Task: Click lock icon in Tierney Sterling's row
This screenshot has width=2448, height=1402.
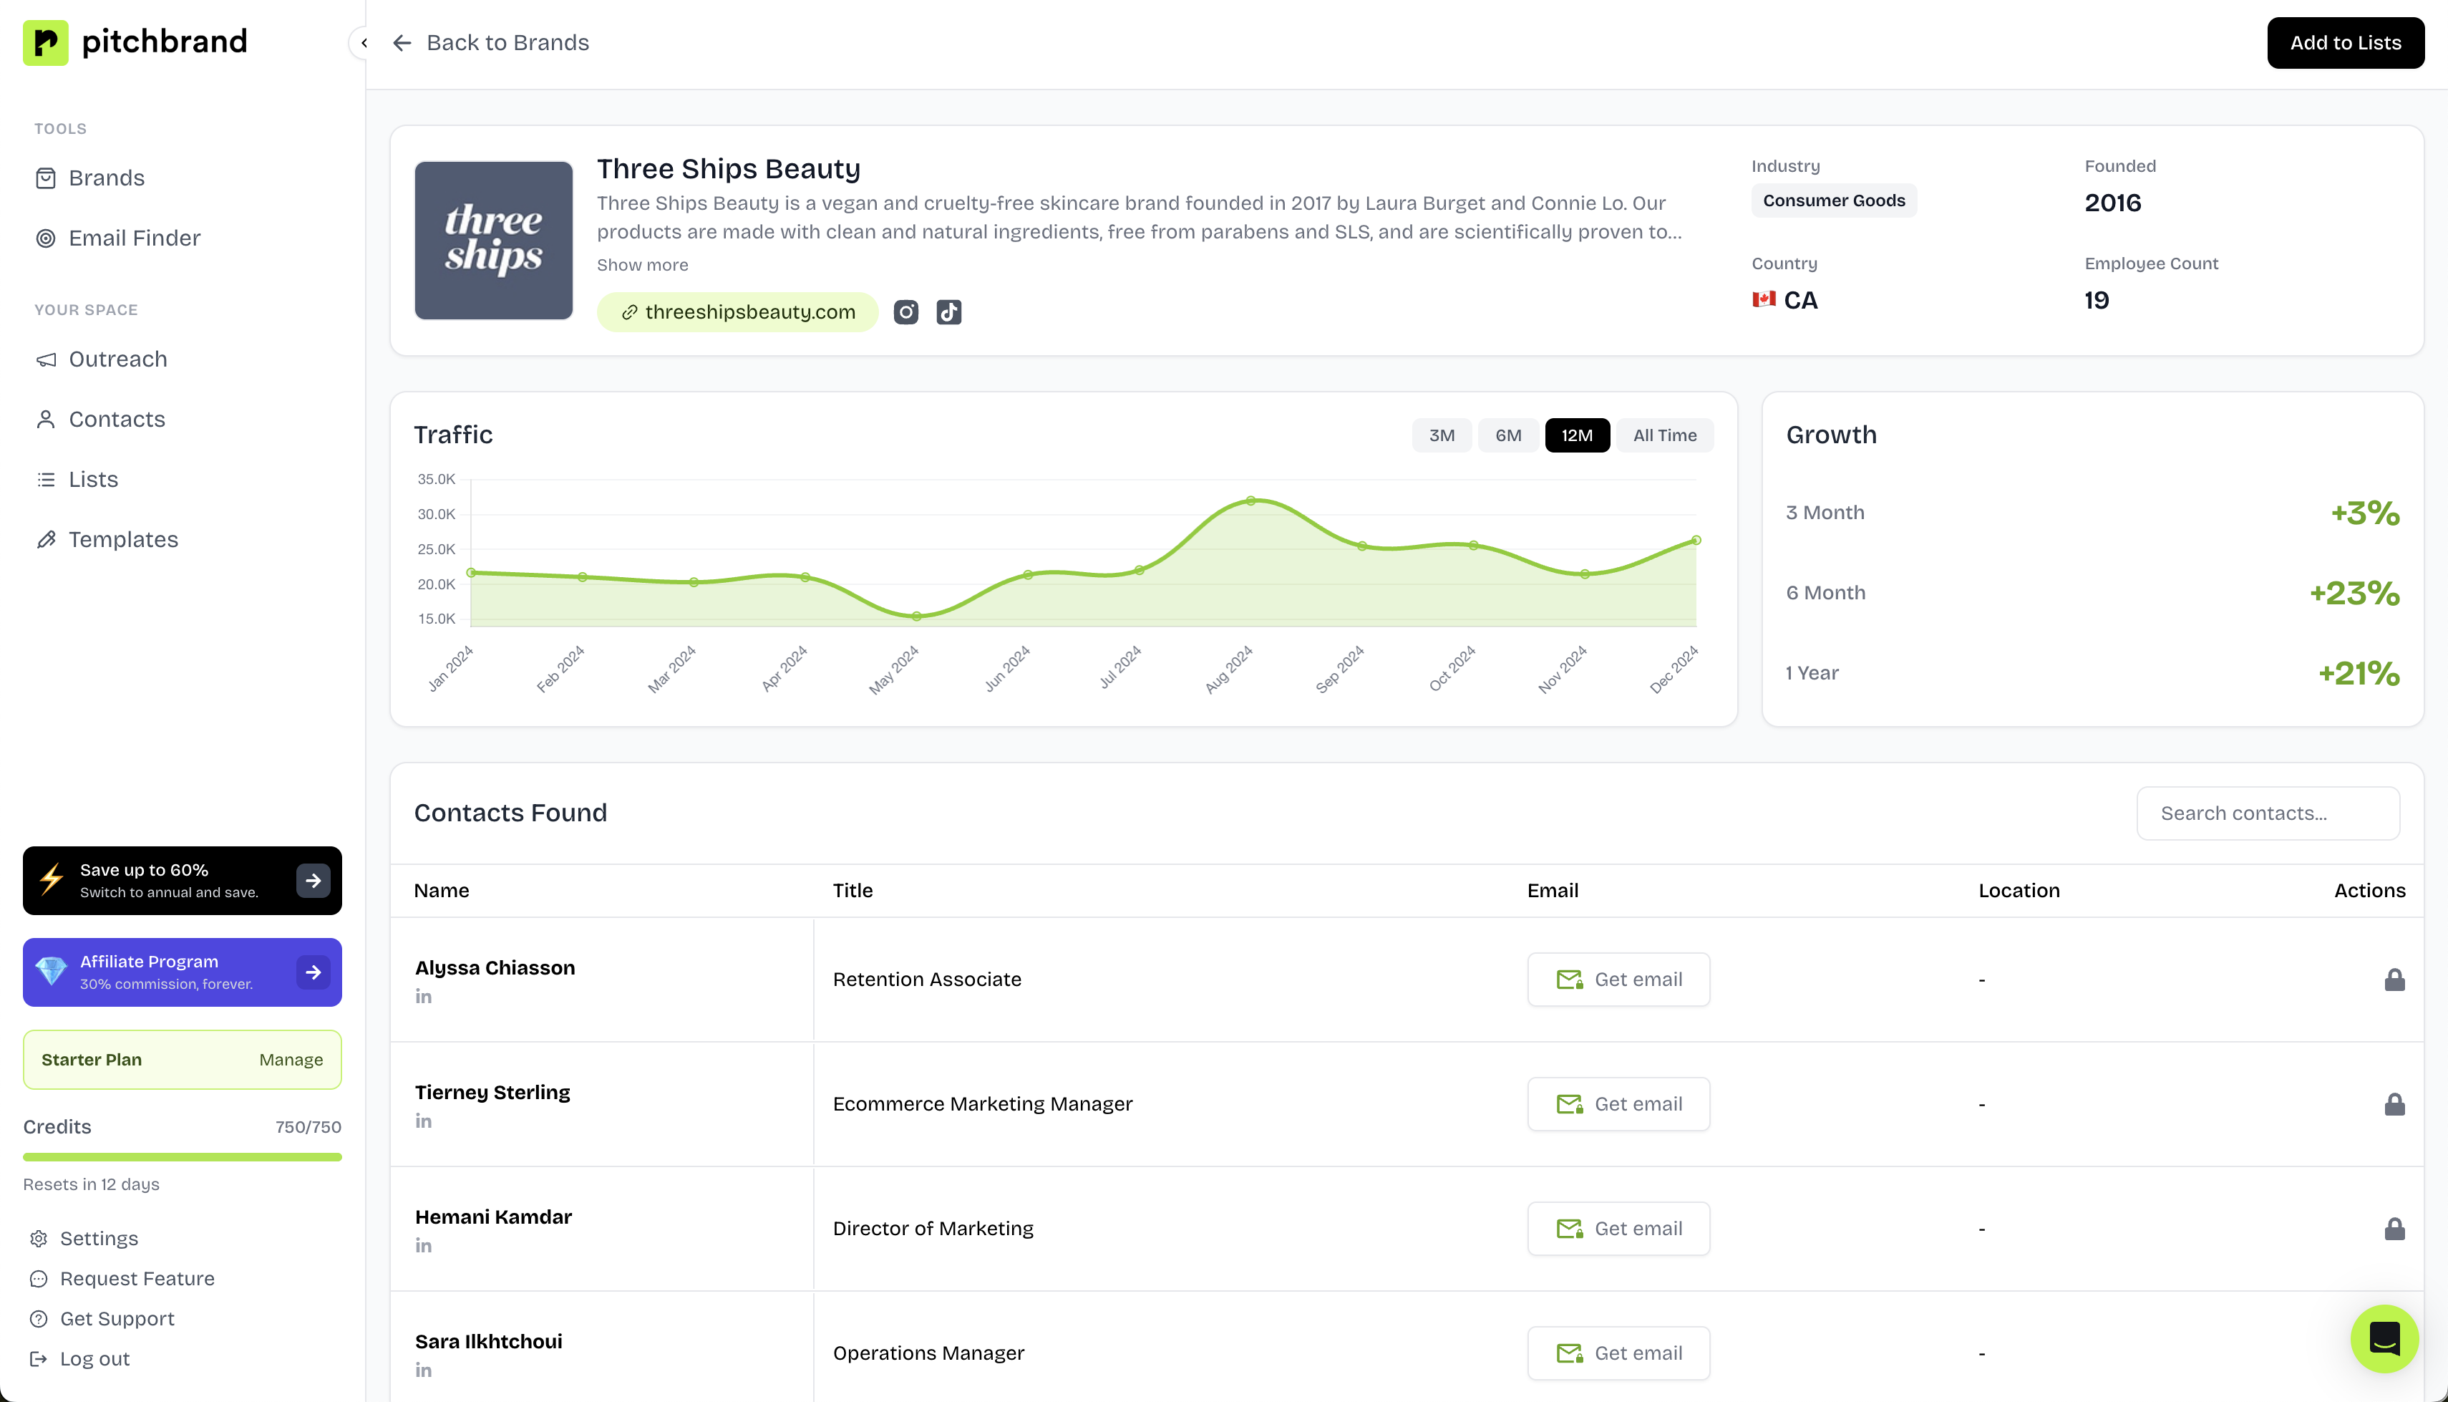Action: (2394, 1104)
